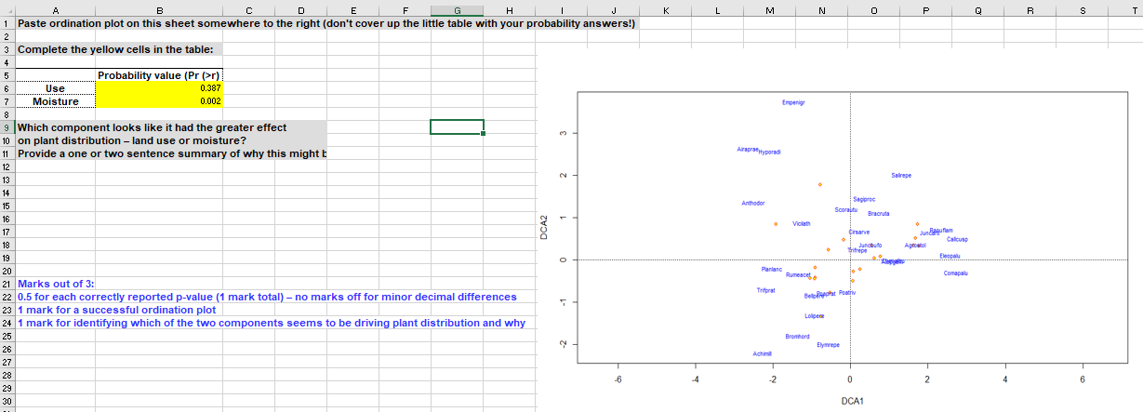Click 'Which component looks like it had' cell

(171, 127)
